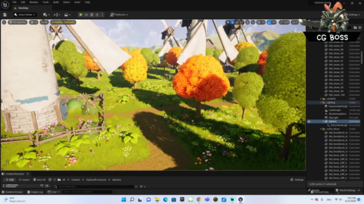Open the Tools menu
The image size is (364, 204).
pos(45,2)
